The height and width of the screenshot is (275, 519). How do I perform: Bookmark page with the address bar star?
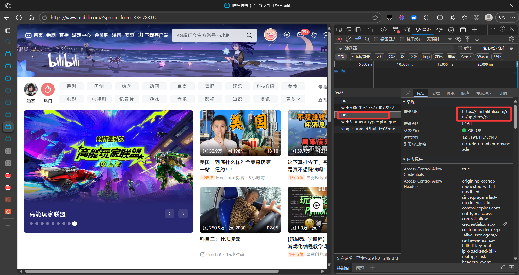pos(375,18)
